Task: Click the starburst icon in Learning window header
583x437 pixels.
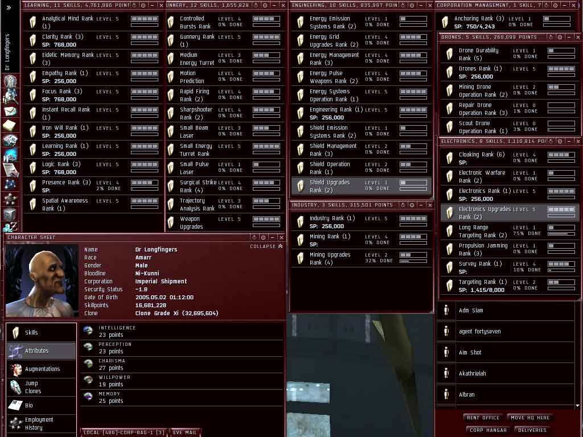Action: coord(134,5)
